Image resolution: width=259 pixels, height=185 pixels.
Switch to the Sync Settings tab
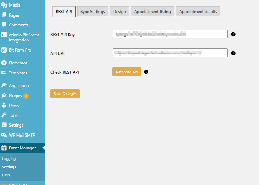coord(93,12)
